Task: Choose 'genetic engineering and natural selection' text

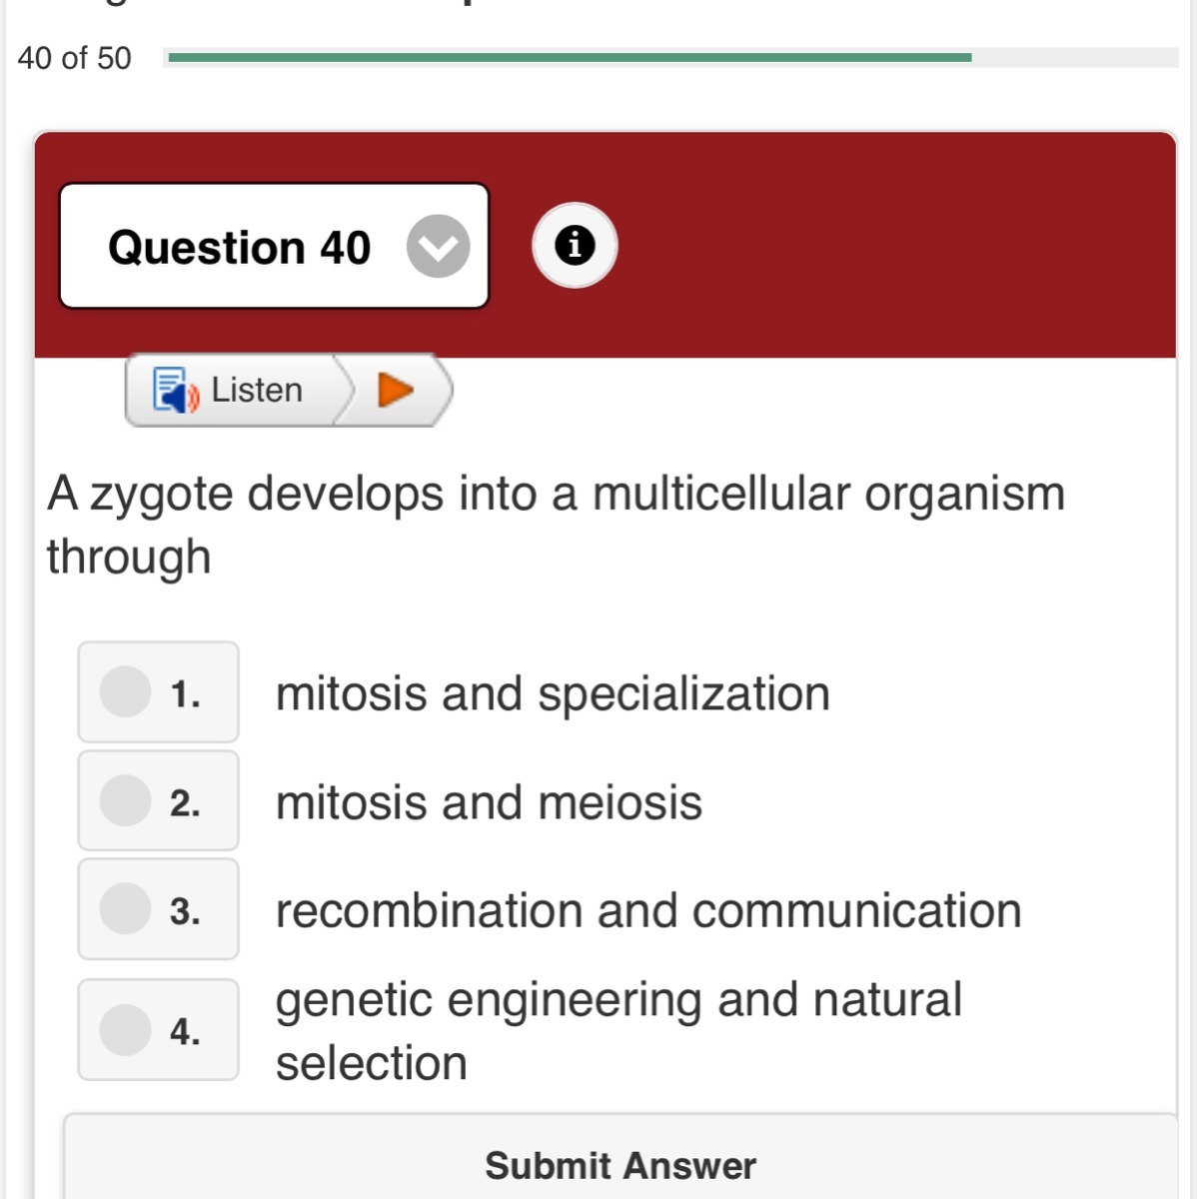Action: 617,1030
